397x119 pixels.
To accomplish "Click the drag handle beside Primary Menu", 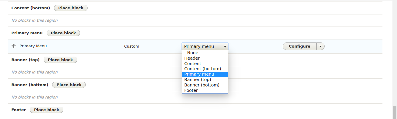I will point(13,46).
